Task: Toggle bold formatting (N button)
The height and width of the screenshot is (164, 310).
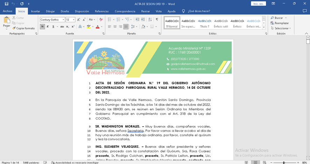Action: 42,27
